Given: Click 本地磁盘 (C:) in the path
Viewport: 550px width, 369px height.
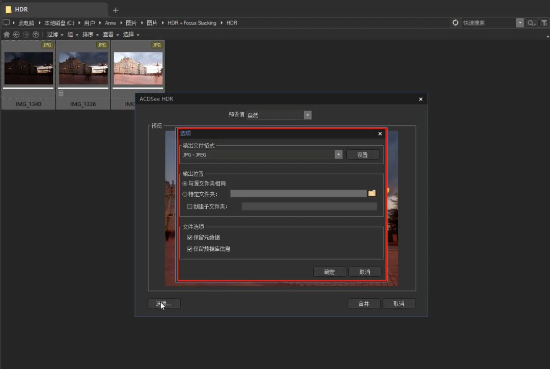Looking at the screenshot, I should click(x=59, y=23).
